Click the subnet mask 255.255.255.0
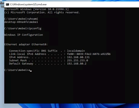Screen dimensions: 139x108 (x=78, y=61)
